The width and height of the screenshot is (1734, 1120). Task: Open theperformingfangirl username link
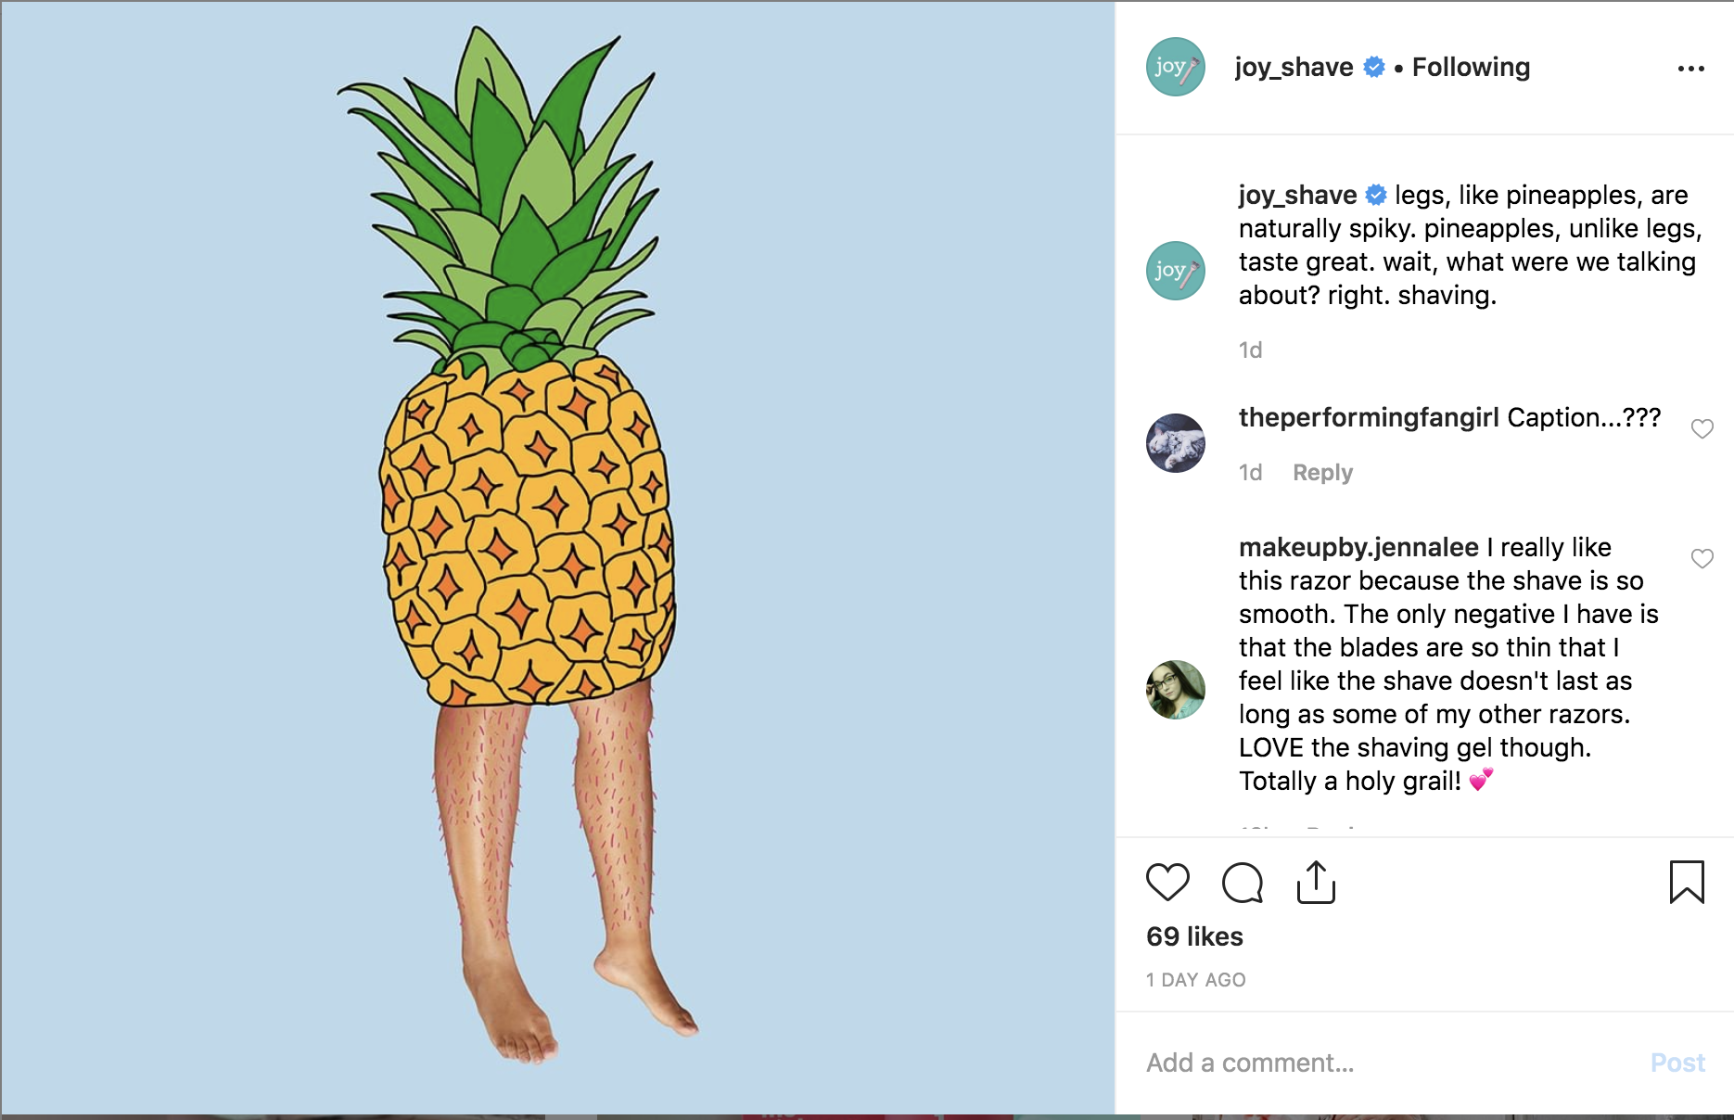pos(1369,417)
